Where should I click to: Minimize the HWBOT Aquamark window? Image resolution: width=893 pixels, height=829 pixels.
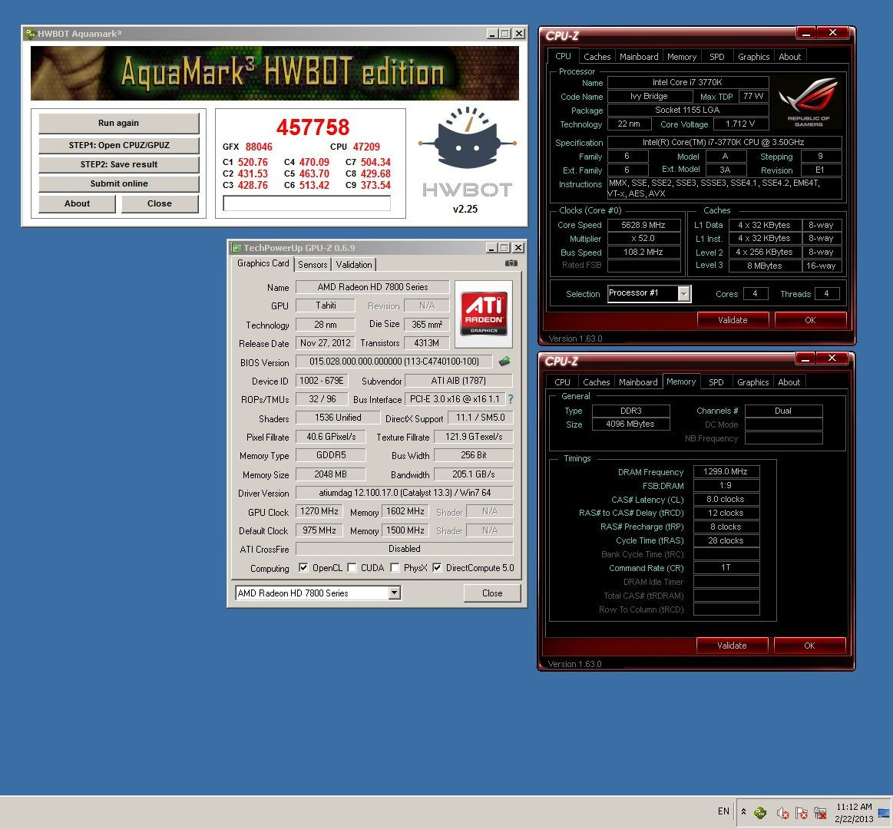coord(493,34)
